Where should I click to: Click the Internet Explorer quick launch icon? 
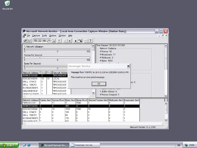tap(29, 145)
